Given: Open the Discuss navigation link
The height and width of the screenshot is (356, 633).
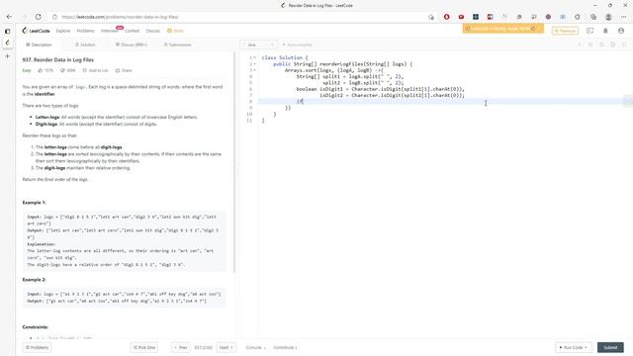Looking at the screenshot, I should tap(152, 31).
